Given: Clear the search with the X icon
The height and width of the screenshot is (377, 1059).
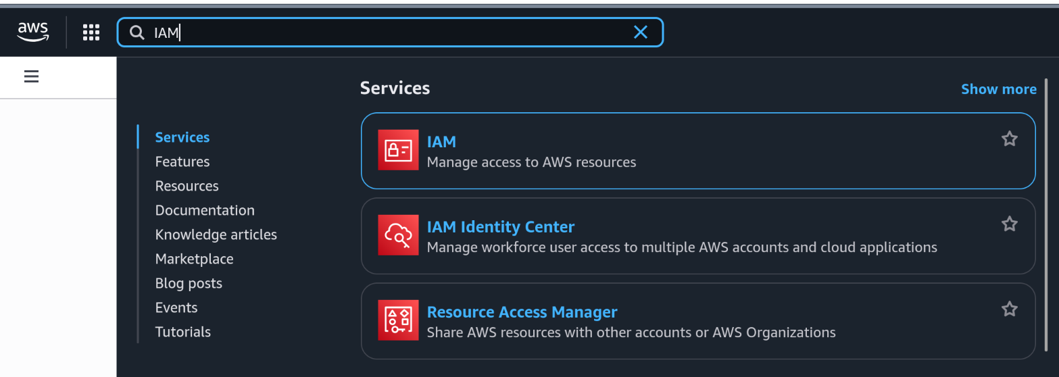Looking at the screenshot, I should tap(640, 32).
